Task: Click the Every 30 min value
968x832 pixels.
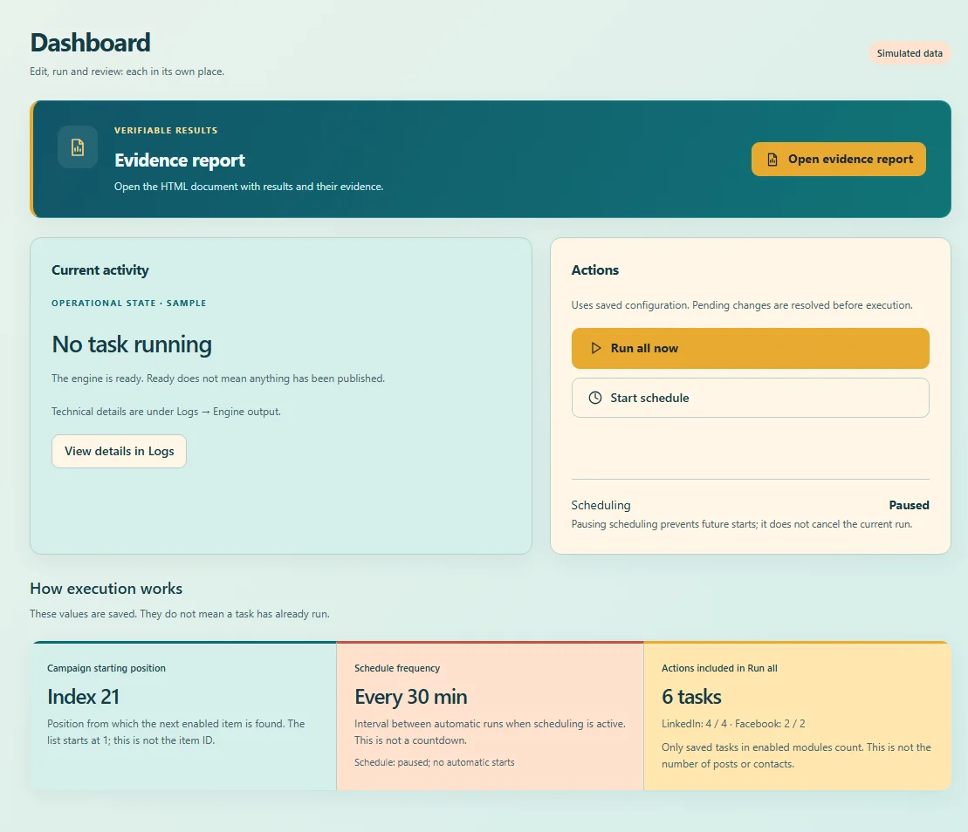Action: click(410, 697)
